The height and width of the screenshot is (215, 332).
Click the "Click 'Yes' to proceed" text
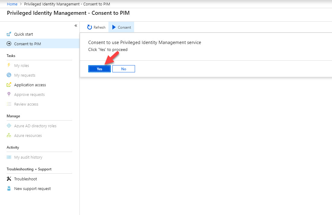pos(108,49)
